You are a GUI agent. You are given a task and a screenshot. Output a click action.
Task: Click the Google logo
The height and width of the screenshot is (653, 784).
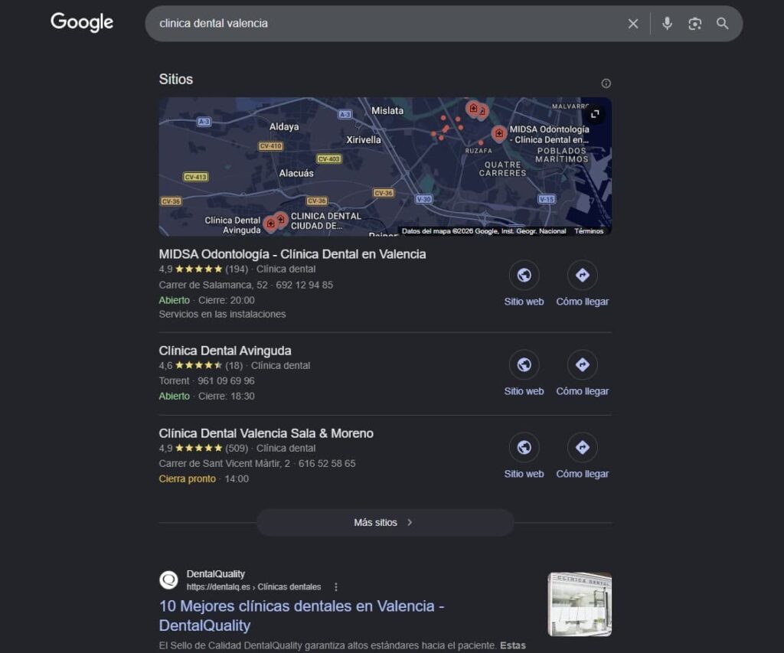pos(82,22)
